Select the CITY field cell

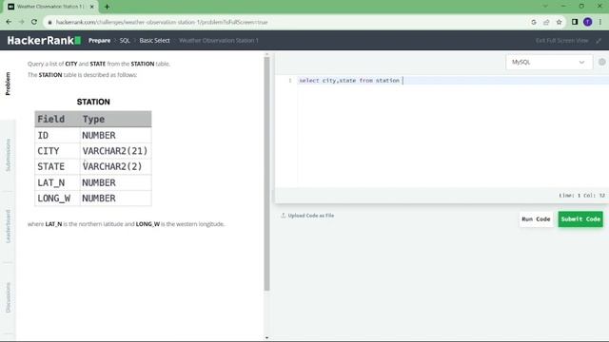57,151
